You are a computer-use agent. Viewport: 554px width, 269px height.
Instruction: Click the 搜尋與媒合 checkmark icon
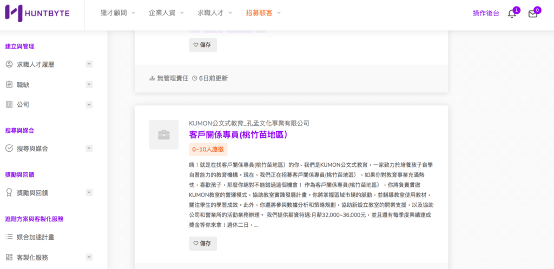[9, 149]
